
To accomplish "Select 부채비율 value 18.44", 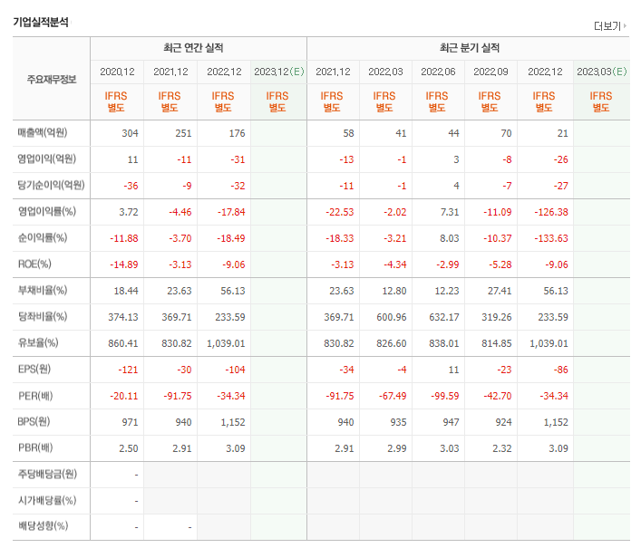I will pos(126,291).
